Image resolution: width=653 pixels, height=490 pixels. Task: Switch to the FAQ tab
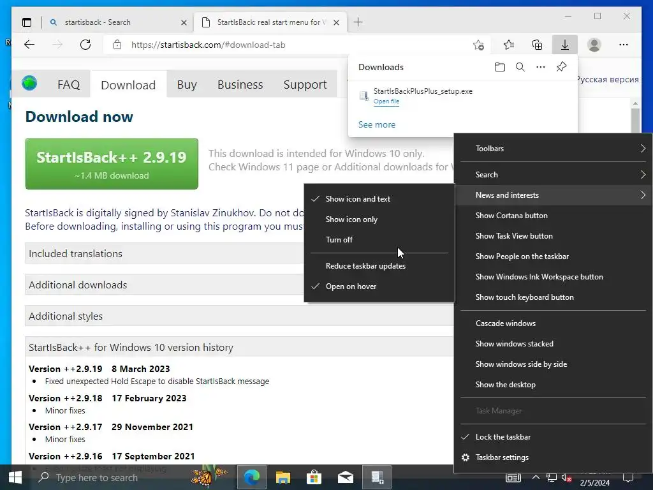(69, 85)
